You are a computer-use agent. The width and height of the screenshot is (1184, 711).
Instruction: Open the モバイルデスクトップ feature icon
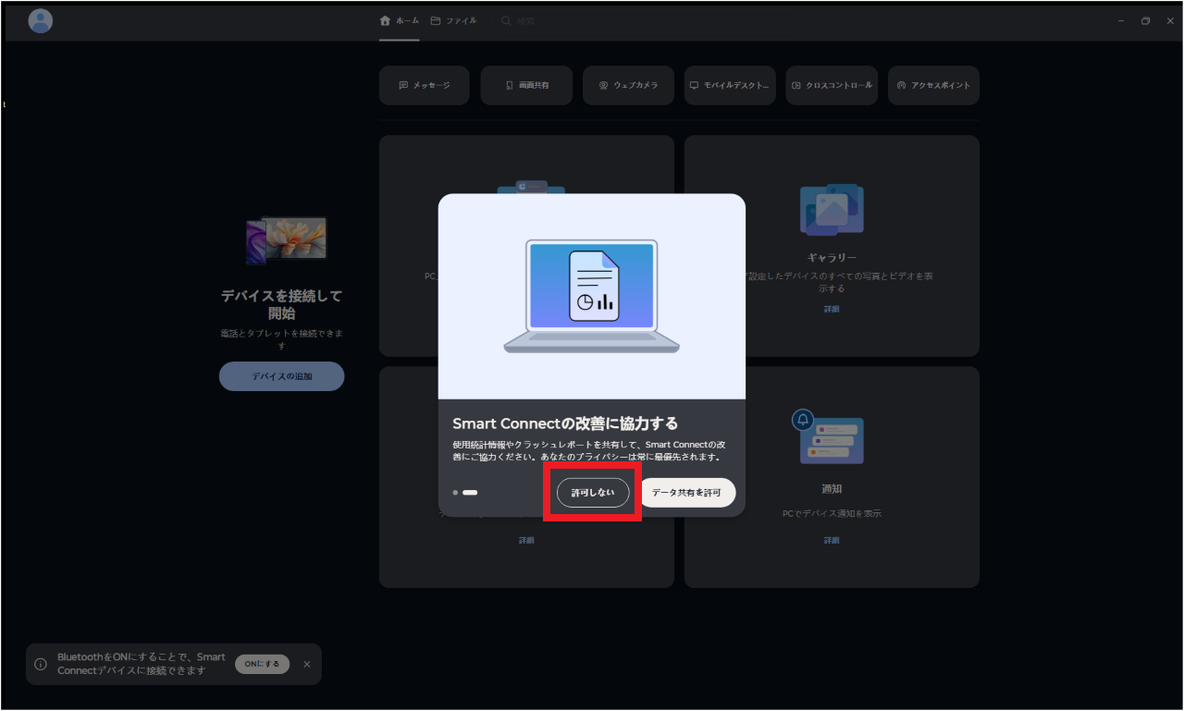click(730, 84)
